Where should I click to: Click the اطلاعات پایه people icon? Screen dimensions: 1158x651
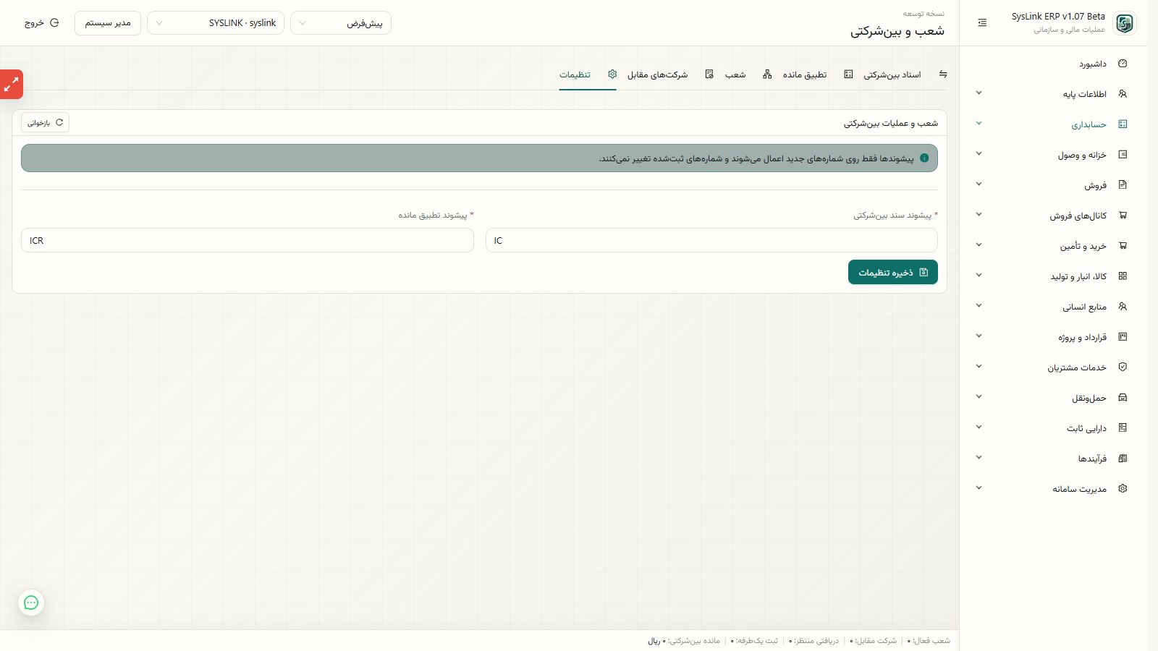(1123, 94)
